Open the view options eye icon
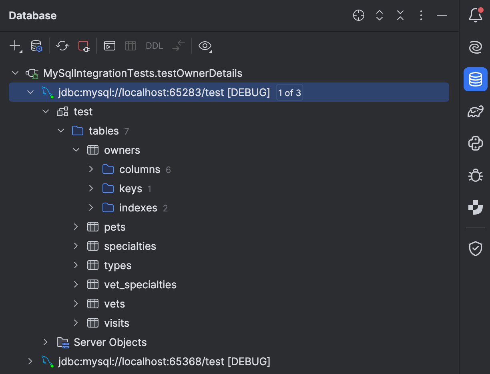Screen dimensions: 490x374 point(205,46)
